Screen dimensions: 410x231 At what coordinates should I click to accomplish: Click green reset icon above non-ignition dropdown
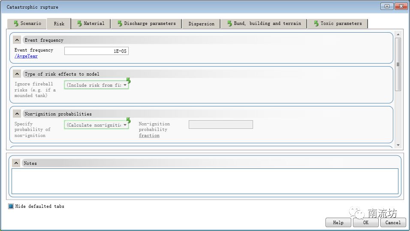(x=128, y=121)
